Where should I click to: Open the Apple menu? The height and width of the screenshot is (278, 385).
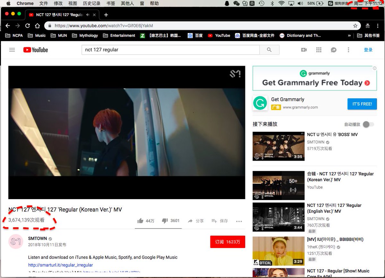[x=8, y=4]
